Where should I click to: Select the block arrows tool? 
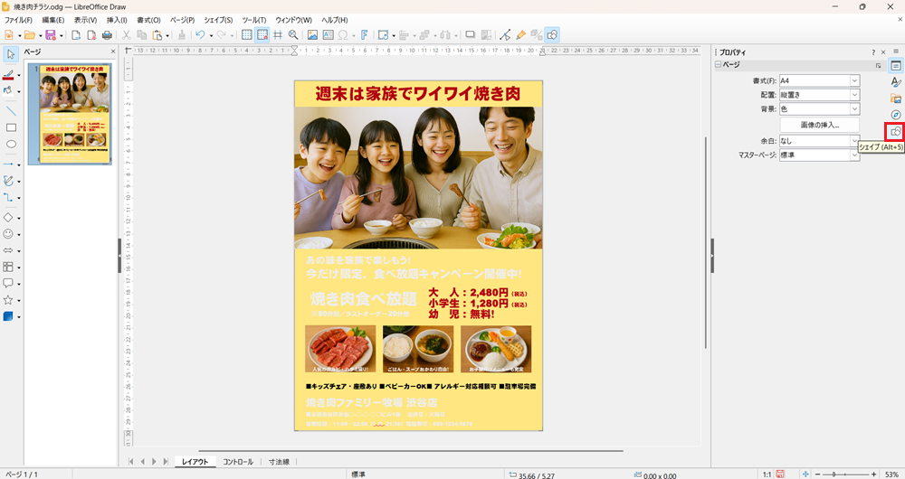click(9, 250)
